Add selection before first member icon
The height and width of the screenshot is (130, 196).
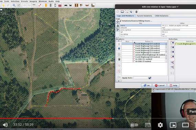coord(172,42)
